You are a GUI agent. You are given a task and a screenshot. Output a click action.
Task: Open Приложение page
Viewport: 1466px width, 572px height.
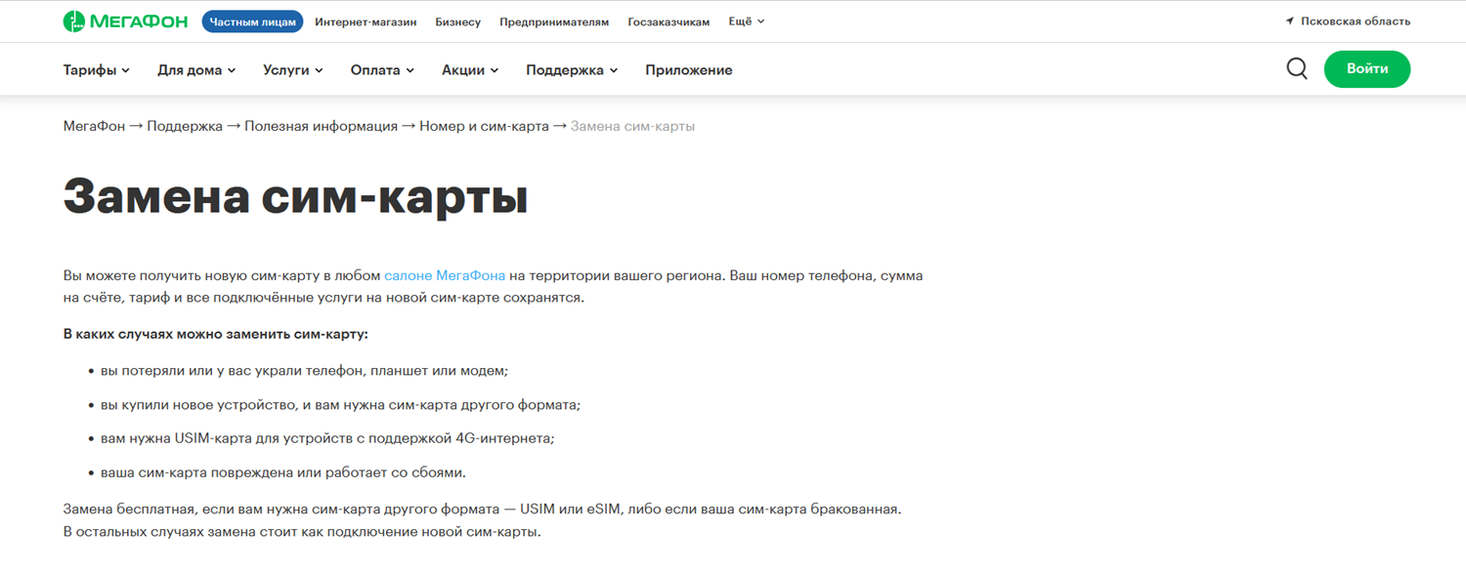point(689,70)
